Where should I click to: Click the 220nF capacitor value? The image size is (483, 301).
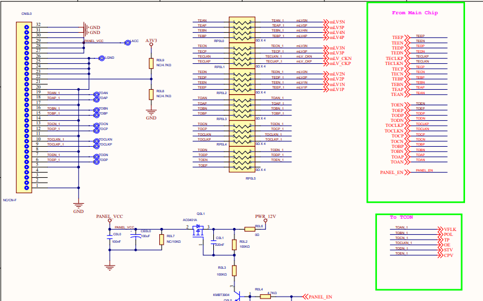219,245
